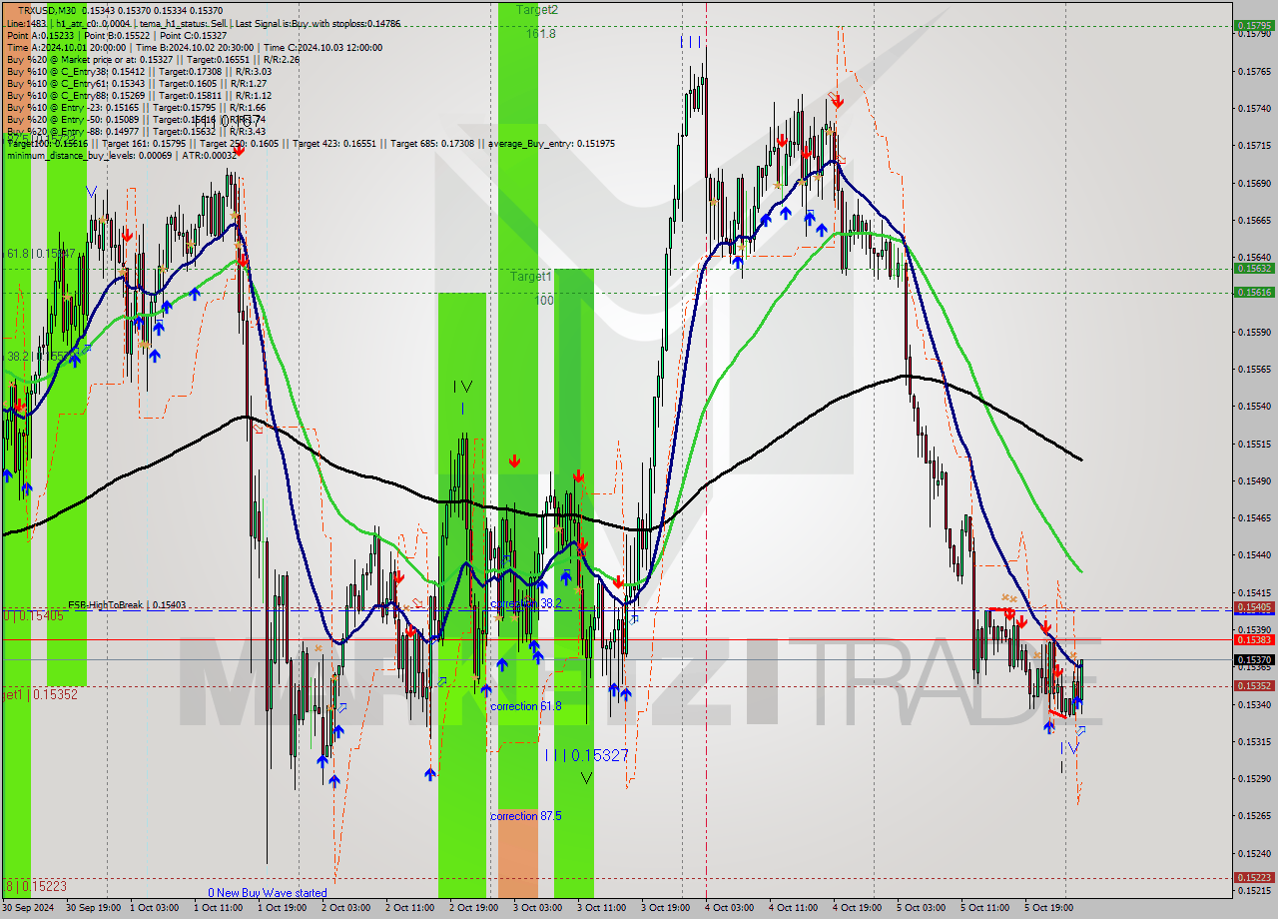Select the 'correction 38.2' label
1278x919 pixels.
coord(526,604)
